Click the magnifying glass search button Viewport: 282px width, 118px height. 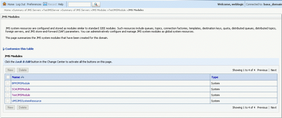[x=96, y=4]
